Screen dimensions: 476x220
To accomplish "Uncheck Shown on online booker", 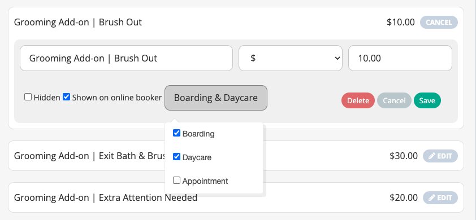I will [x=67, y=97].
